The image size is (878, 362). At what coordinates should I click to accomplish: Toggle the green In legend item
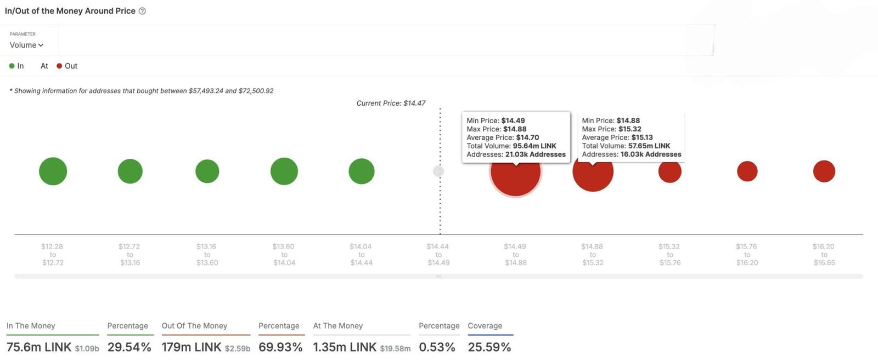click(x=16, y=66)
